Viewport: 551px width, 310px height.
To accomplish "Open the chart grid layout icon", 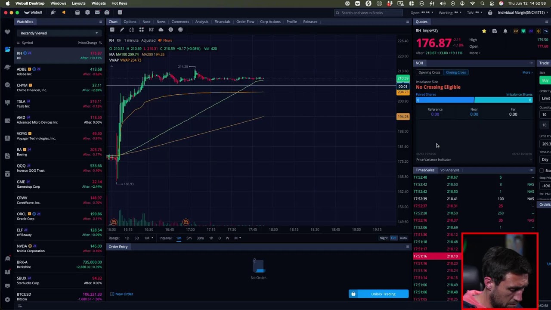I will pos(141,30).
